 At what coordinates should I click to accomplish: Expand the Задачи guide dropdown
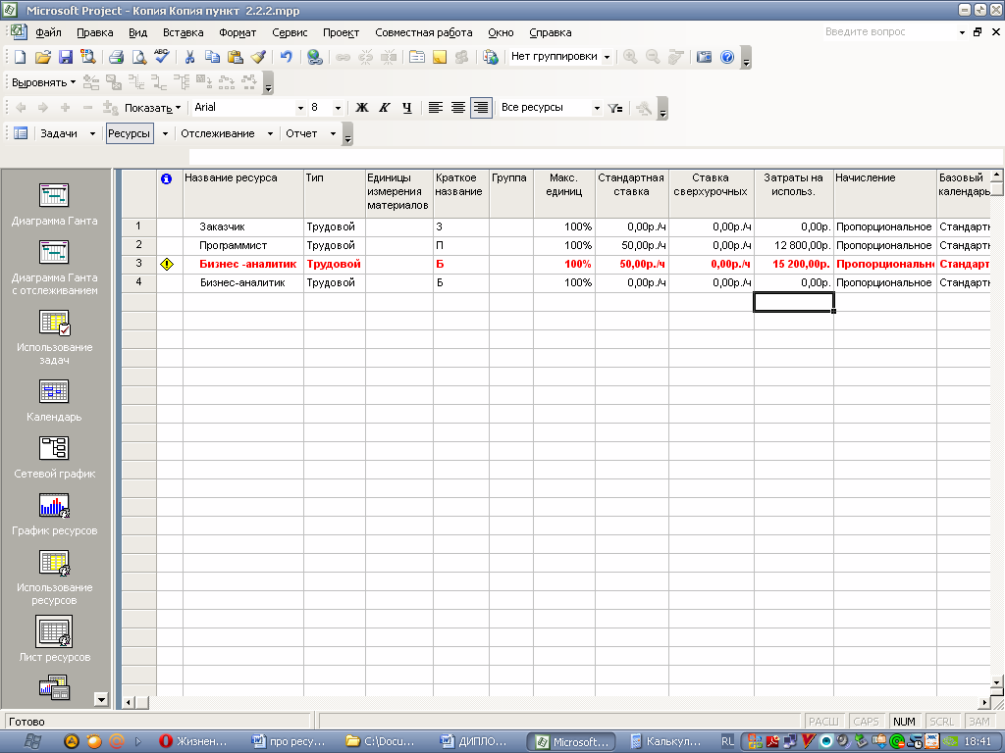point(92,133)
